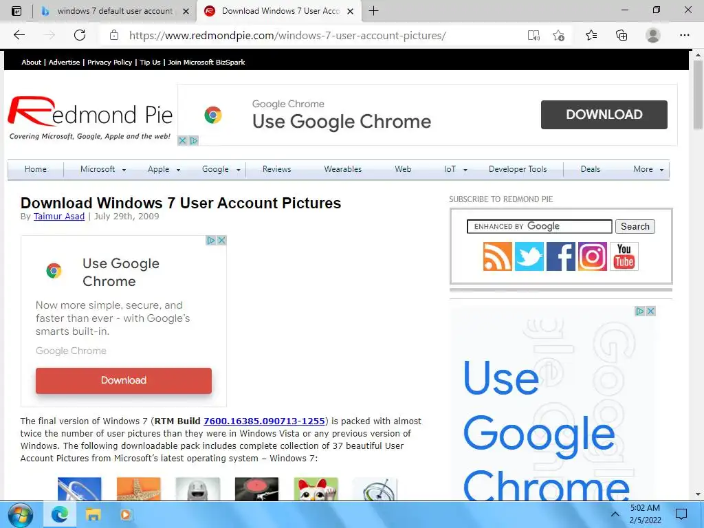Screen dimensions: 704x528
Task: Click the About link in top bar
Action: coord(31,63)
